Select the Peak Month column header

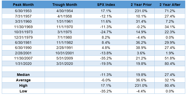[x=23, y=5]
